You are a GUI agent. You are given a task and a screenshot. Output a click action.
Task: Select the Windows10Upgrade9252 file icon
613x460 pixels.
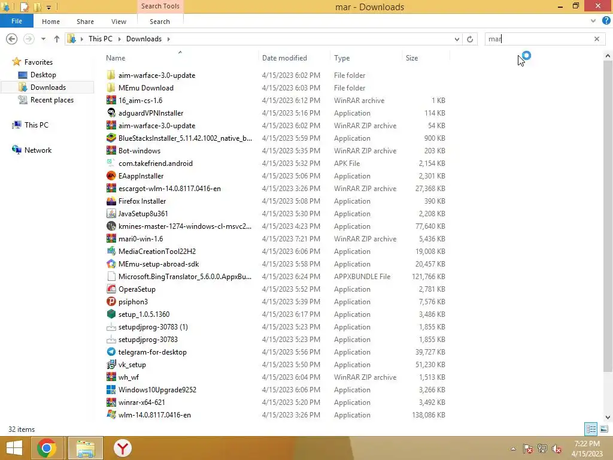coord(111,389)
